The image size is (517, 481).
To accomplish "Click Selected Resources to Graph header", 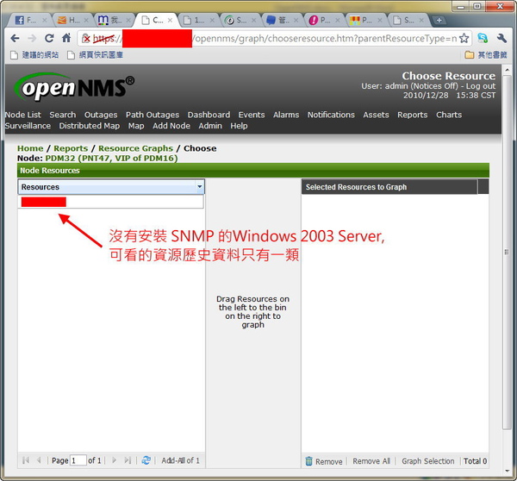I will [x=389, y=187].
